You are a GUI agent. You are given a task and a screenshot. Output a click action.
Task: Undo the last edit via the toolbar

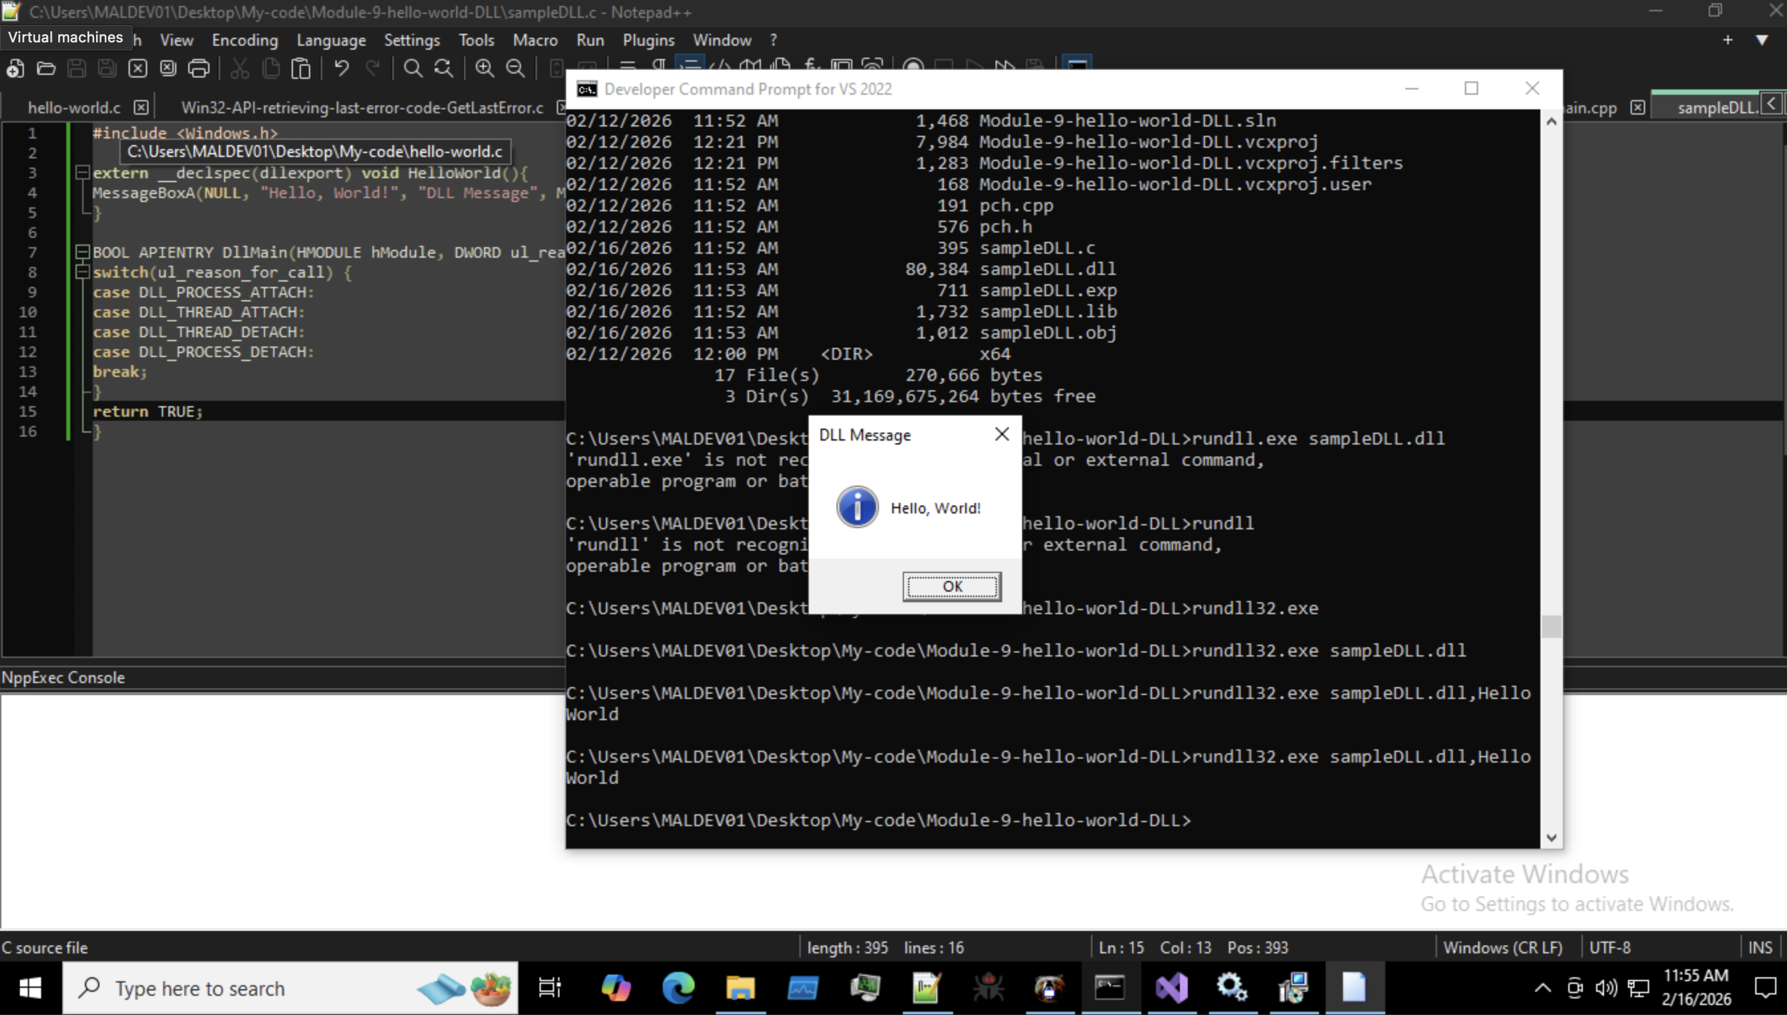click(341, 68)
